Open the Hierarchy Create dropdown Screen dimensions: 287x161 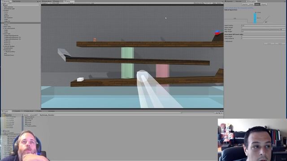point(4,3)
